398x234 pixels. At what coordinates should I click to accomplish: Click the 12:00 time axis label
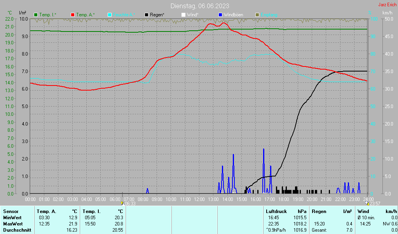point(199,199)
